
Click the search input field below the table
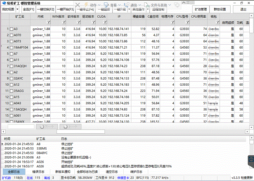[x=21, y=127]
